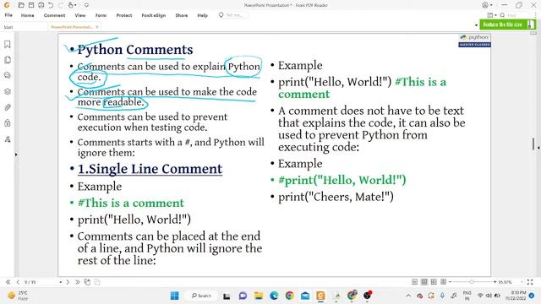The image size is (541, 304).
Task: Expand the left navigation panel arrow
Action: pos(16,155)
